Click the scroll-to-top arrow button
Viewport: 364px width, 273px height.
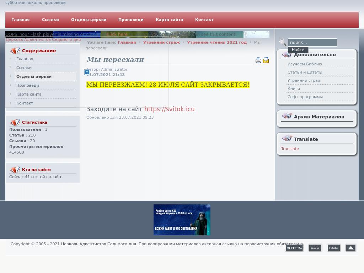[x=350, y=248]
